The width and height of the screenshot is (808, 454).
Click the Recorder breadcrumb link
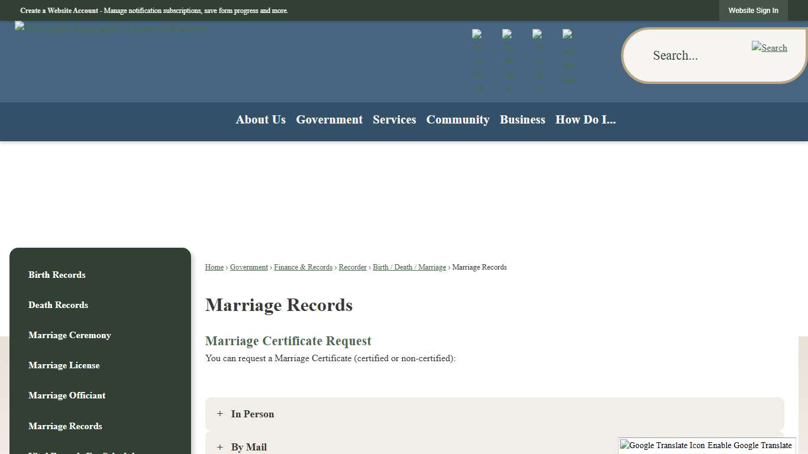[353, 267]
